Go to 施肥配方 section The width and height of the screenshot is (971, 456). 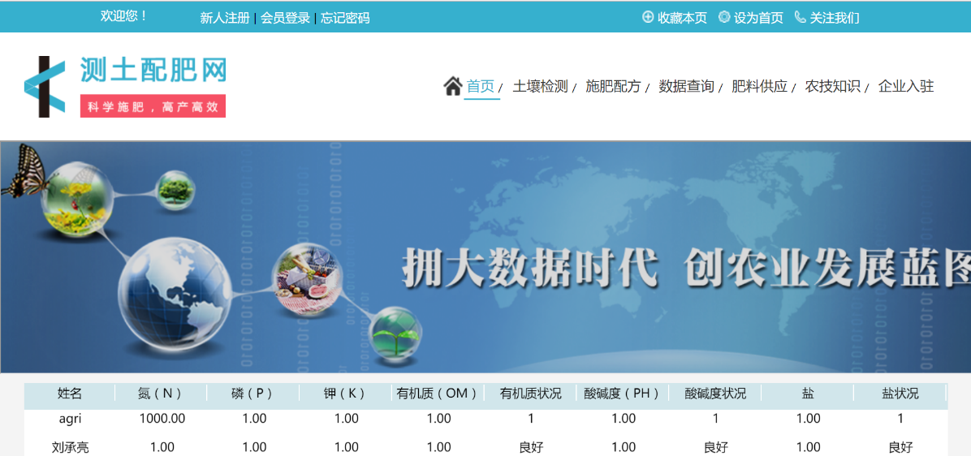pos(613,86)
